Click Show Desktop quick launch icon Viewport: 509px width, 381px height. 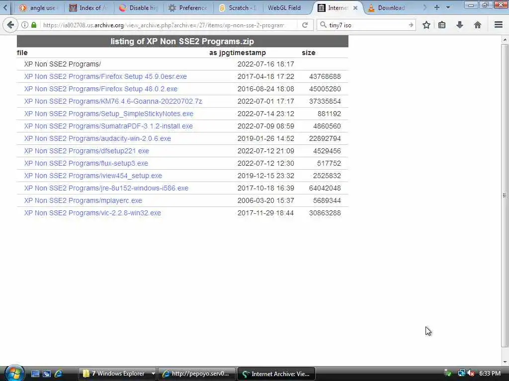pyautogui.click(x=35, y=374)
